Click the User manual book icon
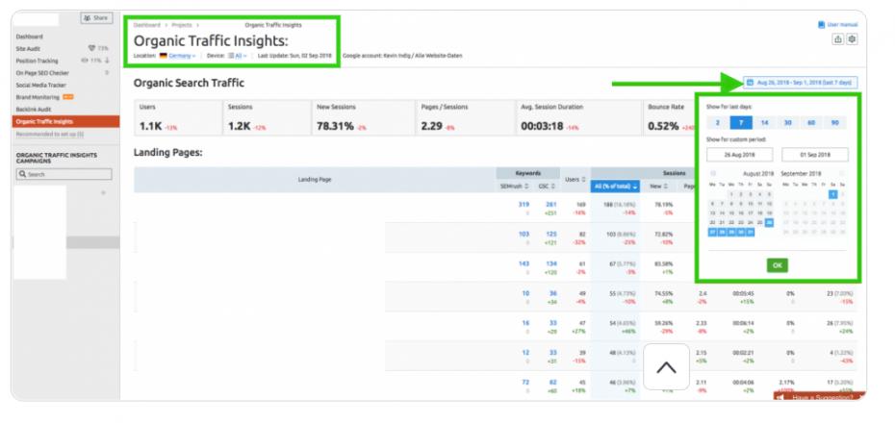895x423 pixels. click(x=820, y=23)
